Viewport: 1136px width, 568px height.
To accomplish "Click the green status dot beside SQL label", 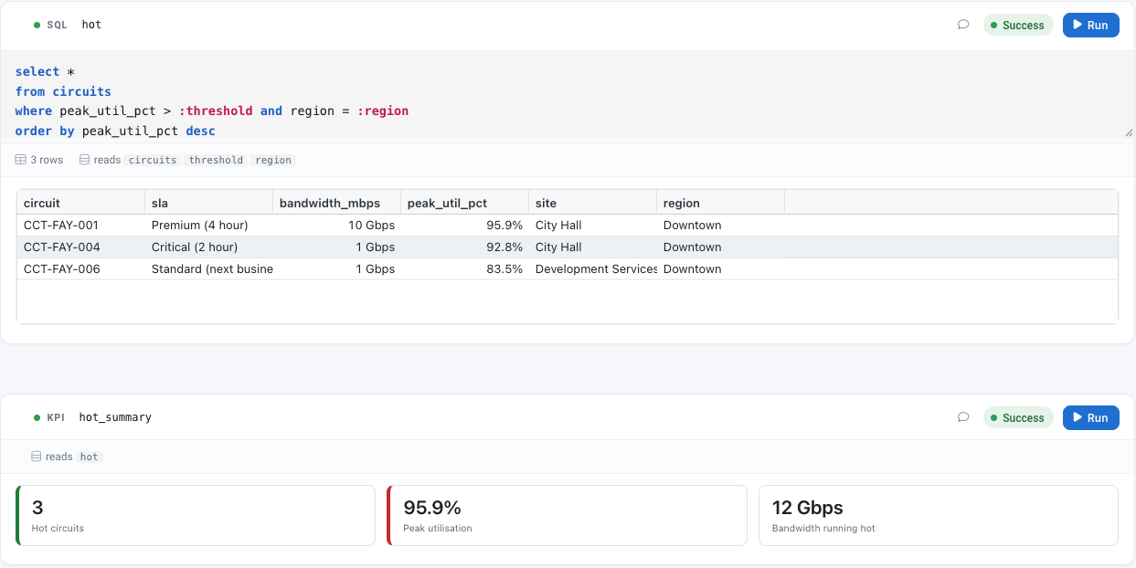I will [x=37, y=25].
